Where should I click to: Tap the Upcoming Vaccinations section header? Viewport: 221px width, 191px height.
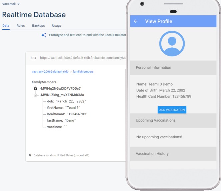click(173, 121)
